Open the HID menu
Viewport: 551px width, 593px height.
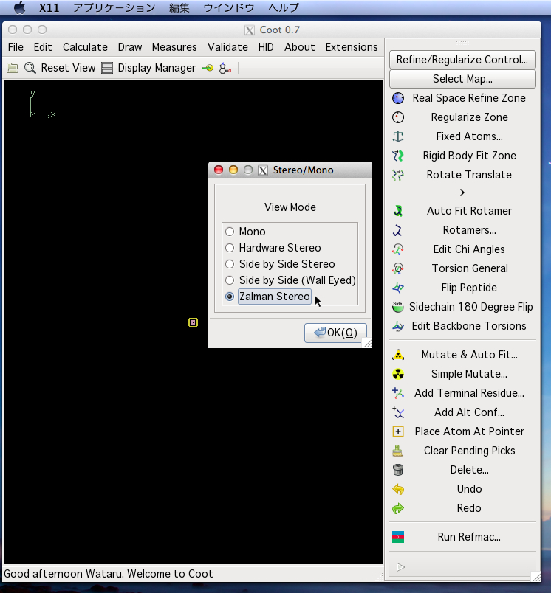[266, 47]
